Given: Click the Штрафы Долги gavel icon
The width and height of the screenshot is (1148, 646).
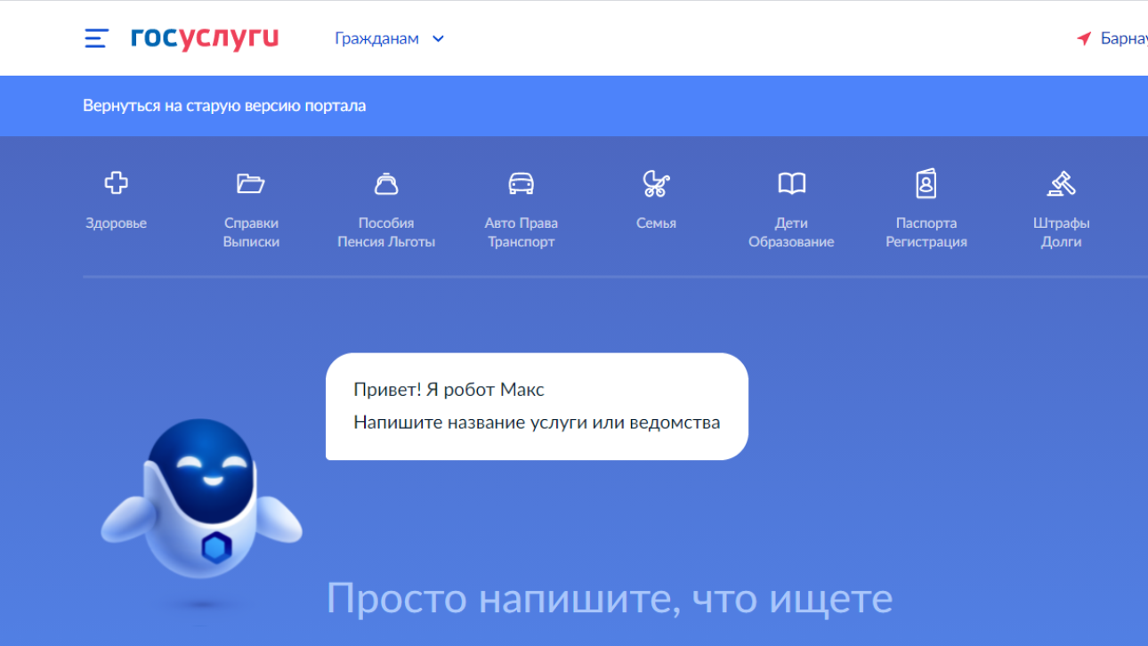Looking at the screenshot, I should [x=1061, y=183].
